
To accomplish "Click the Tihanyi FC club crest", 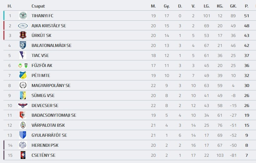I will (23, 16).
